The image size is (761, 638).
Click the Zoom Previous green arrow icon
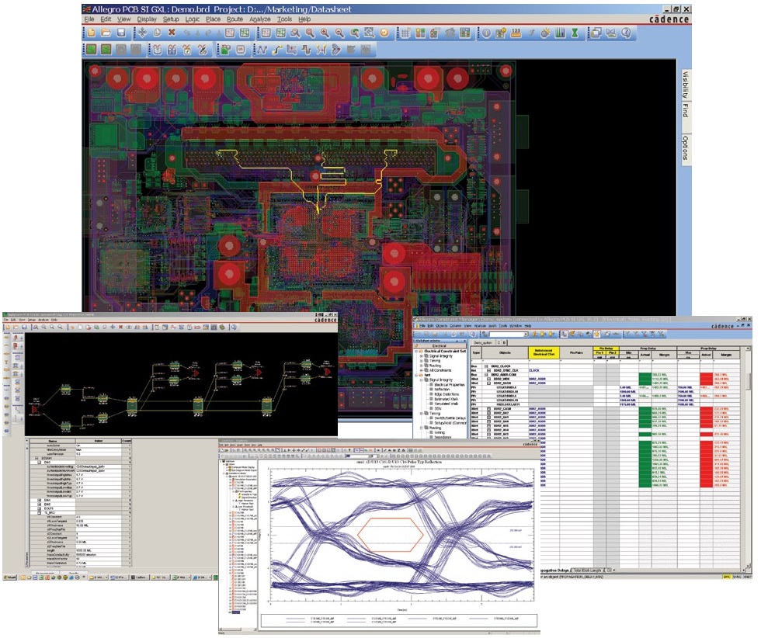click(355, 33)
